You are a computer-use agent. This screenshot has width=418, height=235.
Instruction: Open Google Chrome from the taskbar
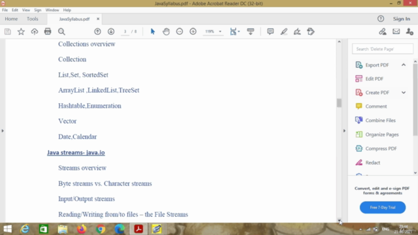101,229
